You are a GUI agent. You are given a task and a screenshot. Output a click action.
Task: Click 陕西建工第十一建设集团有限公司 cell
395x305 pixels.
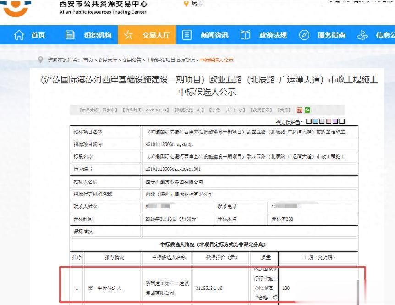pos(167,288)
